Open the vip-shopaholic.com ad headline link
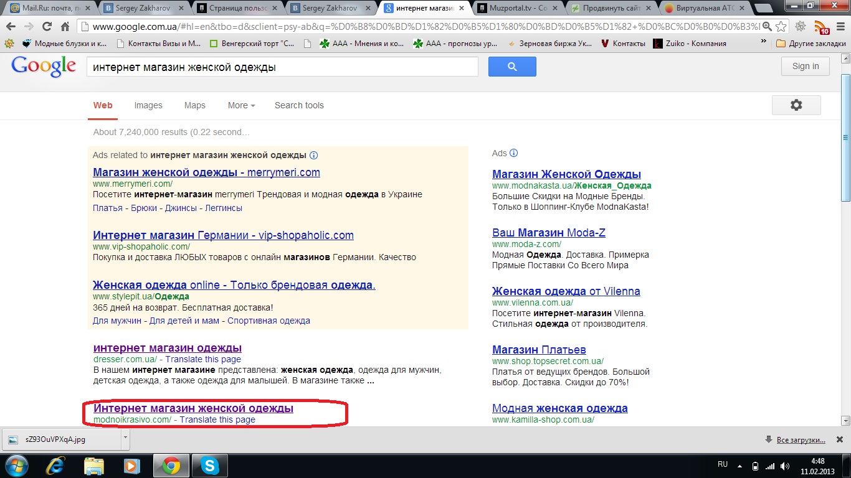The height and width of the screenshot is (478, 851). (x=223, y=235)
